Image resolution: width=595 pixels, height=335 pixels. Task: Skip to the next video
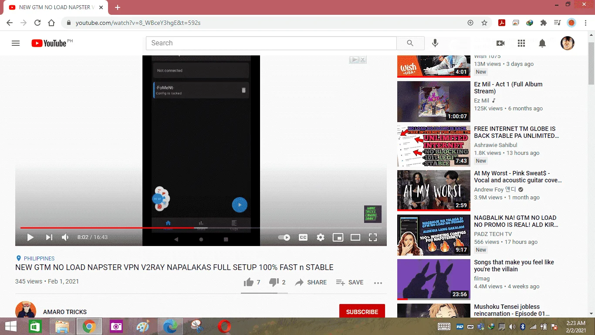tap(49, 237)
